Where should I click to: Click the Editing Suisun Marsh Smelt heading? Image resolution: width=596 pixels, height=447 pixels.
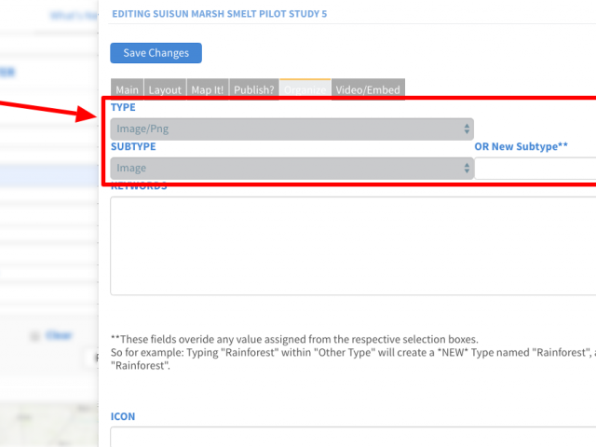click(x=220, y=14)
